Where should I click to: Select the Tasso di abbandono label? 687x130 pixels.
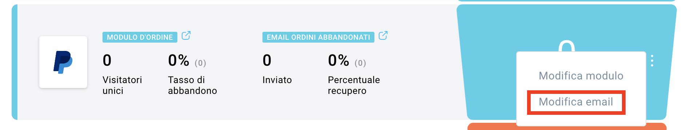pyautogui.click(x=192, y=85)
